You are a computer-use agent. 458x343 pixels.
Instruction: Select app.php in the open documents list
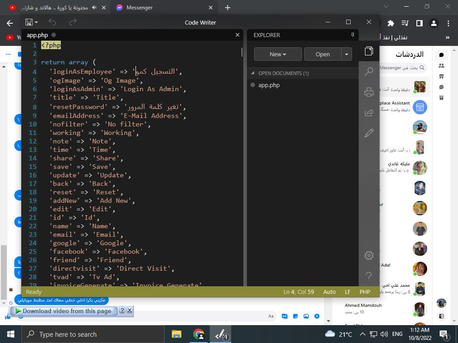click(269, 85)
